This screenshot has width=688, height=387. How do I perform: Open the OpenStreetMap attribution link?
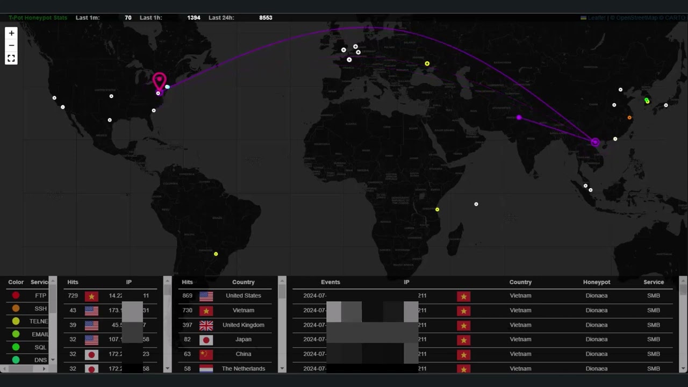[x=636, y=18]
